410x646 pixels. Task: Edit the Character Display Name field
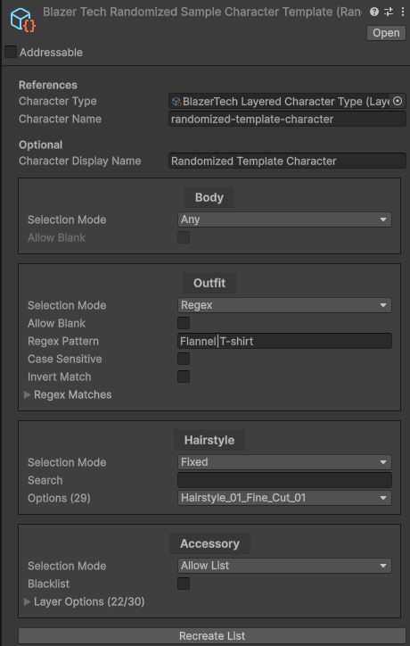point(287,161)
